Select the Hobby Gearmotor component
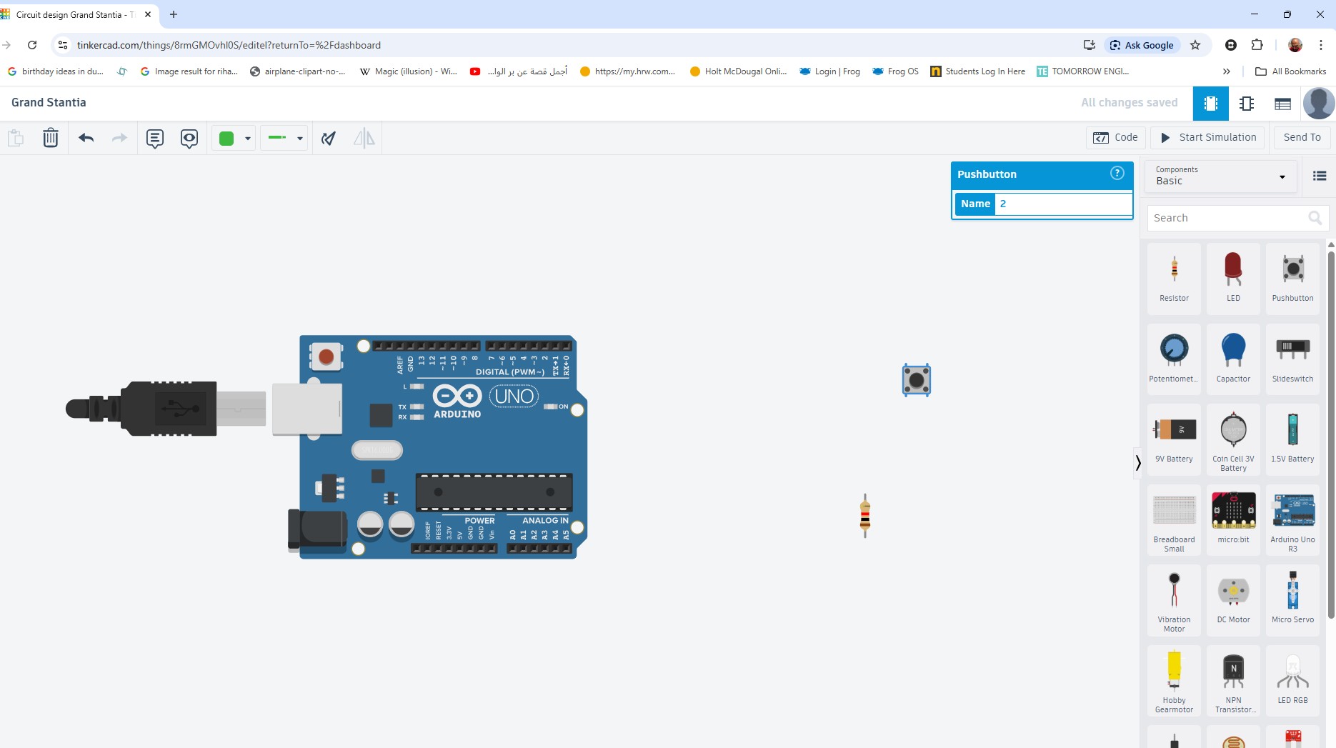 pos(1174,681)
